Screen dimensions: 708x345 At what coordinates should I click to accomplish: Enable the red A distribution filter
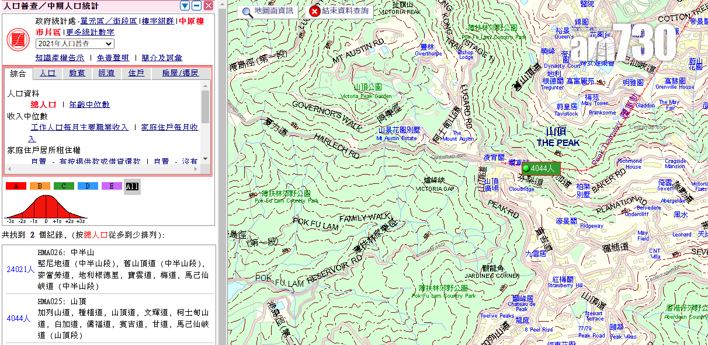point(15,186)
